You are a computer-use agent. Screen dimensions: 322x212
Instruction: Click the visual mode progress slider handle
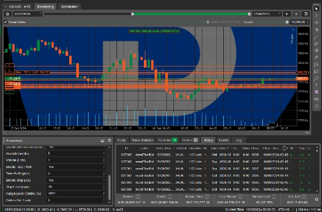(x=208, y=22)
